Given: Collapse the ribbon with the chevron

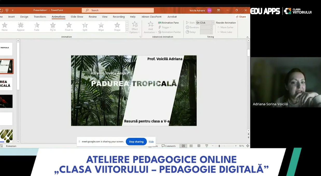Looking at the screenshot, I should tap(247, 37).
